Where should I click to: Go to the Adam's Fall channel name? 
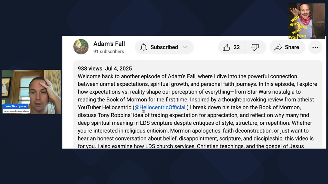(x=109, y=44)
